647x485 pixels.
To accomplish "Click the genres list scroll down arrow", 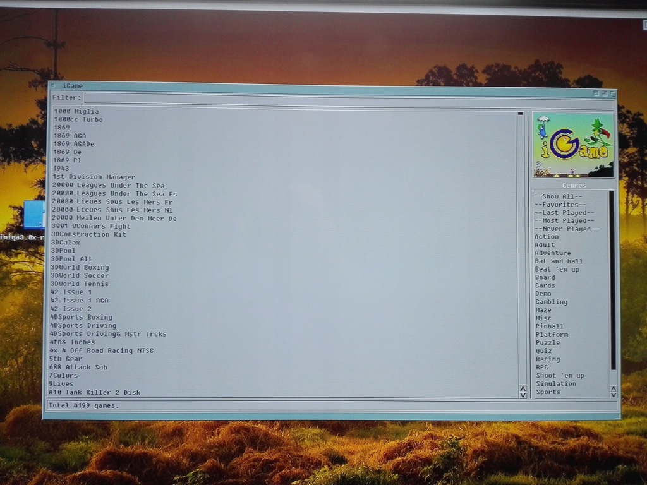I will click(x=614, y=395).
